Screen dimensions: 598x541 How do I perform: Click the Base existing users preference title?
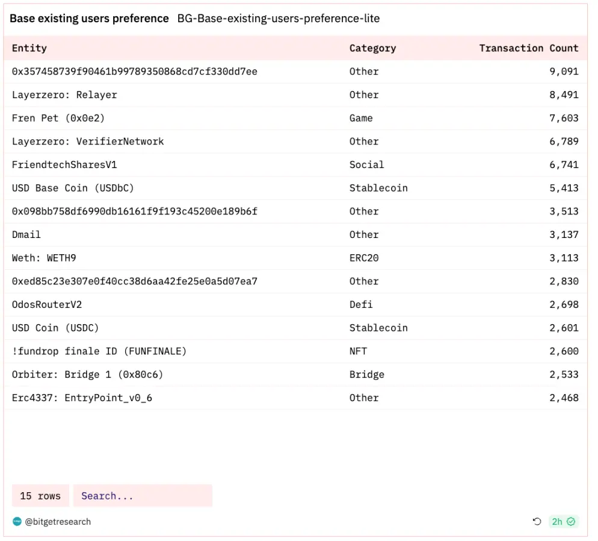coord(89,18)
